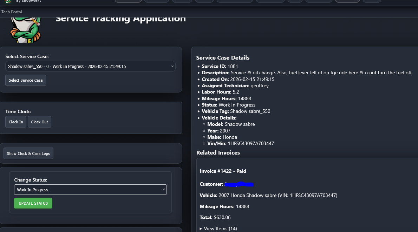Open the Tech Portal tab
418x232 pixels.
(x=12, y=12)
